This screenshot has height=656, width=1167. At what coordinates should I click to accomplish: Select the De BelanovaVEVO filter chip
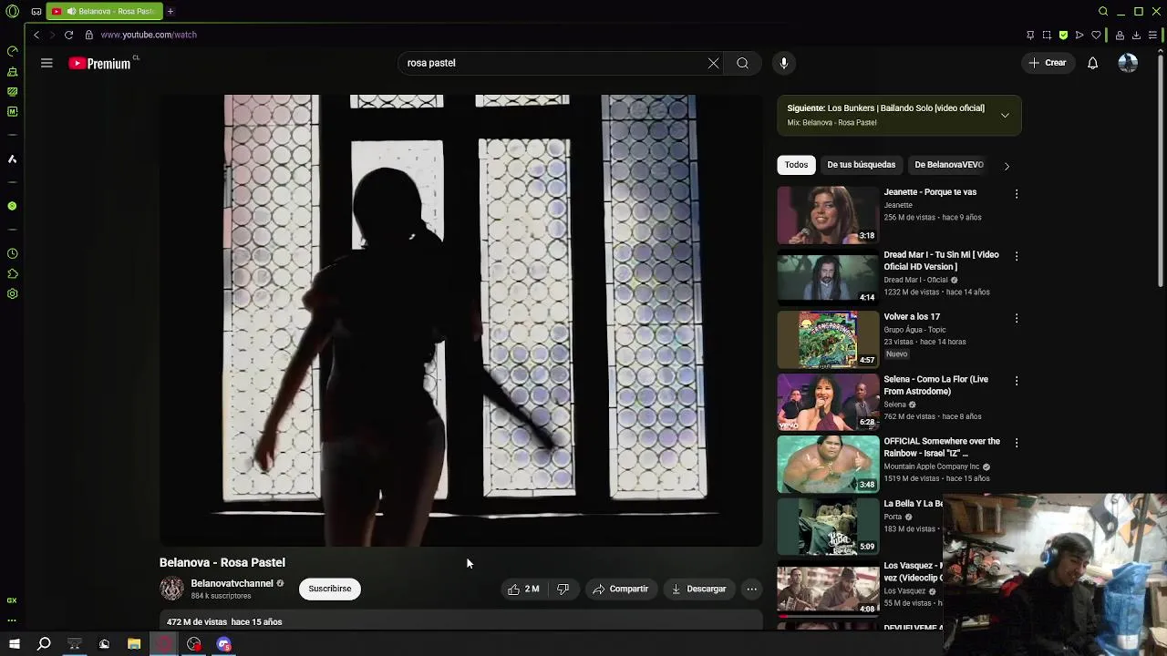point(948,165)
